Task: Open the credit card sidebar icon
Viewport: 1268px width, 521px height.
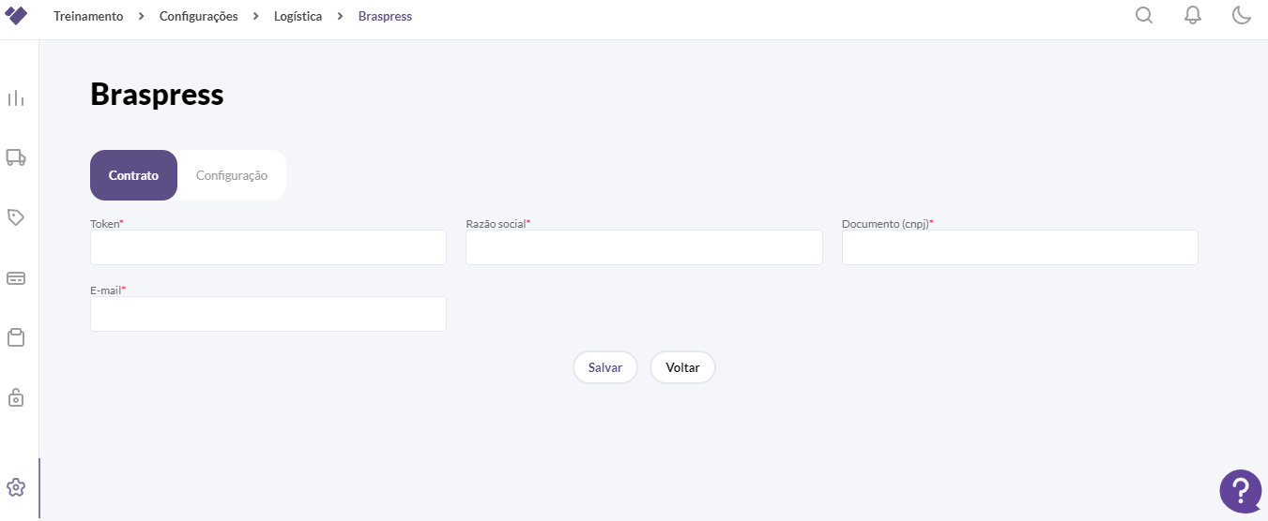Action: (16, 278)
